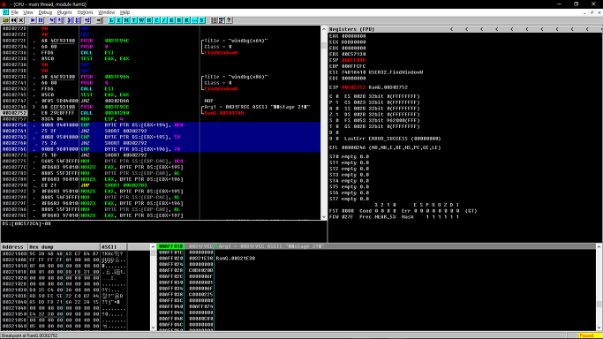The height and width of the screenshot is (339, 603).
Task: Show References with the R icon
Action: click(187, 20)
